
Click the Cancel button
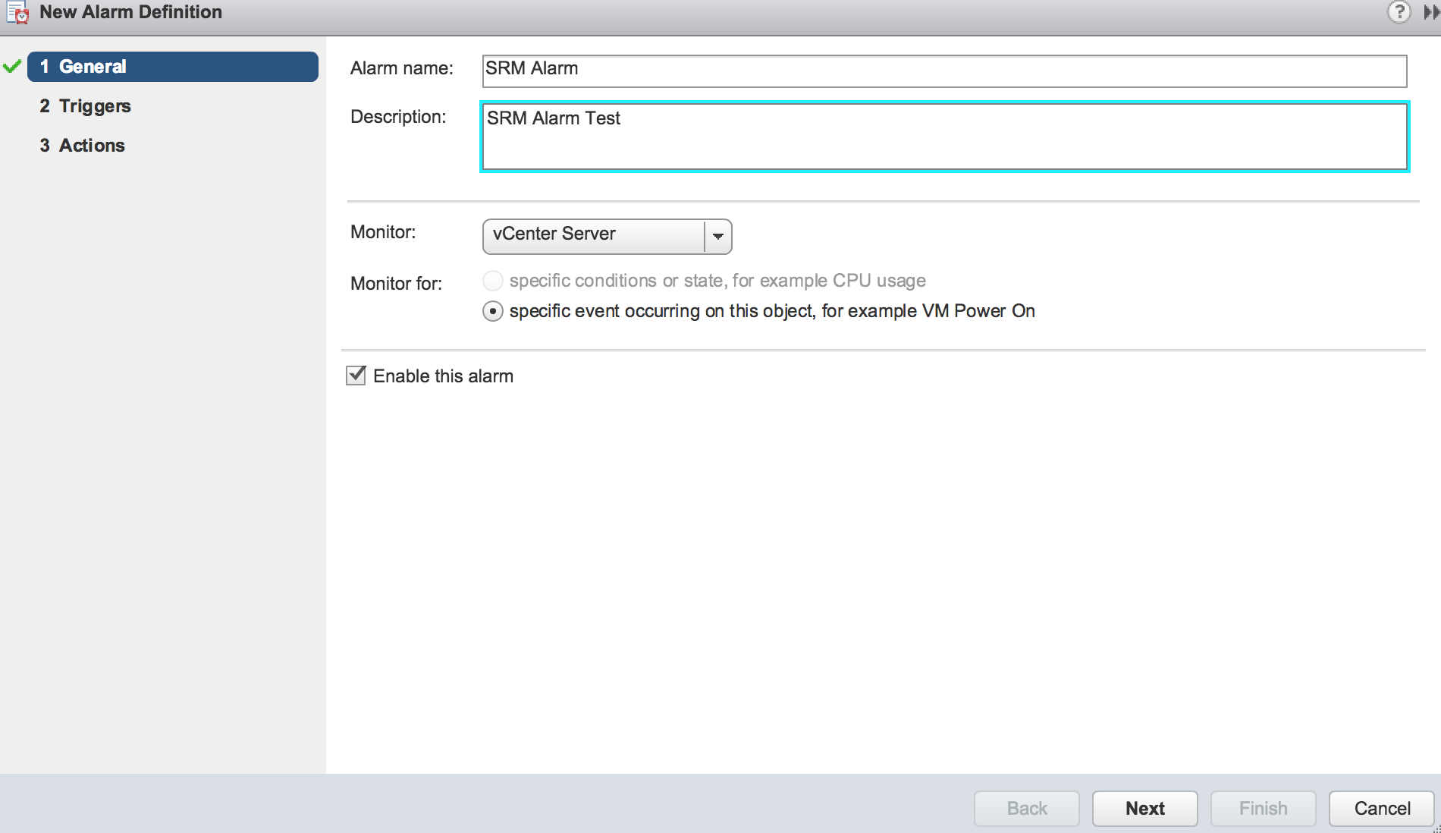click(1381, 809)
